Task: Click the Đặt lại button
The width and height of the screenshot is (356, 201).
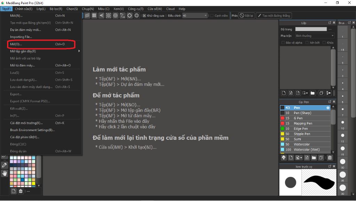Action: 246,16
